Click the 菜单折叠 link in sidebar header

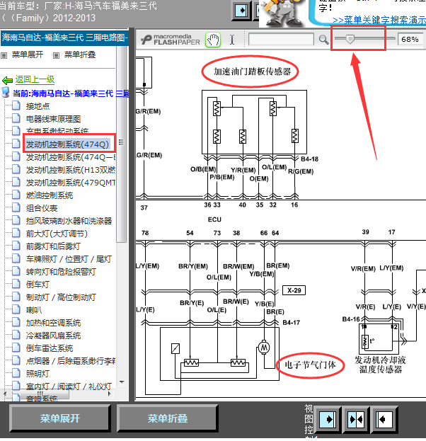coord(80,55)
